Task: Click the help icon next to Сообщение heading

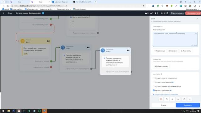Action: pos(162,26)
